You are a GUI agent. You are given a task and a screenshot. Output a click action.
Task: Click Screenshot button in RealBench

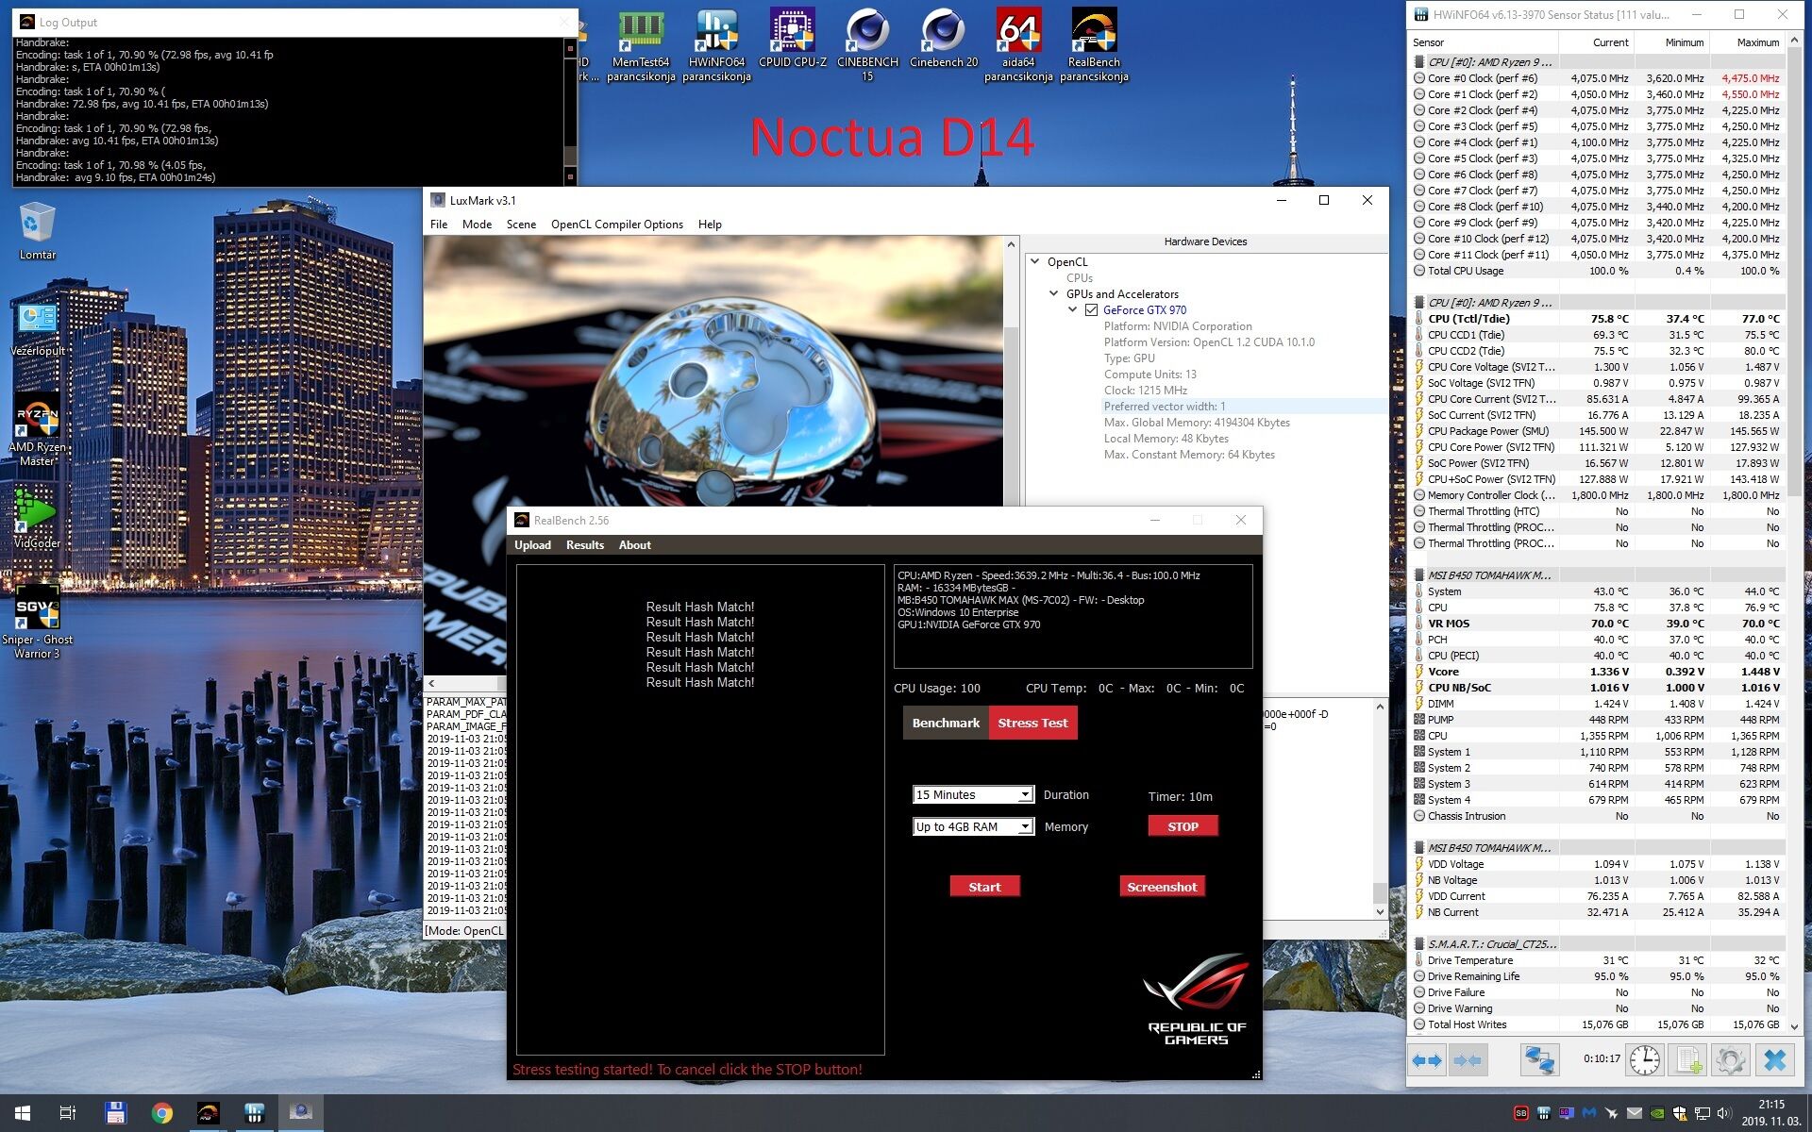pyautogui.click(x=1162, y=887)
